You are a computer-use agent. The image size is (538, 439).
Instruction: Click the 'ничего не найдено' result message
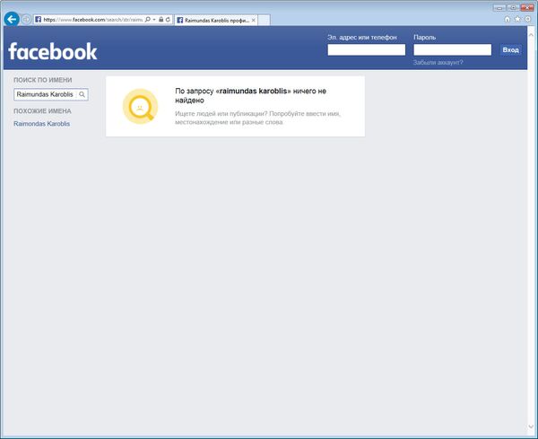pyautogui.click(x=250, y=95)
